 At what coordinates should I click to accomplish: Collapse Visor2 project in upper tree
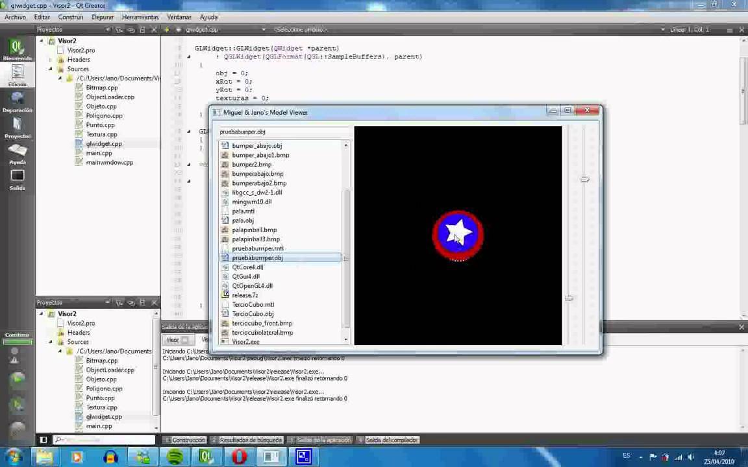point(42,41)
